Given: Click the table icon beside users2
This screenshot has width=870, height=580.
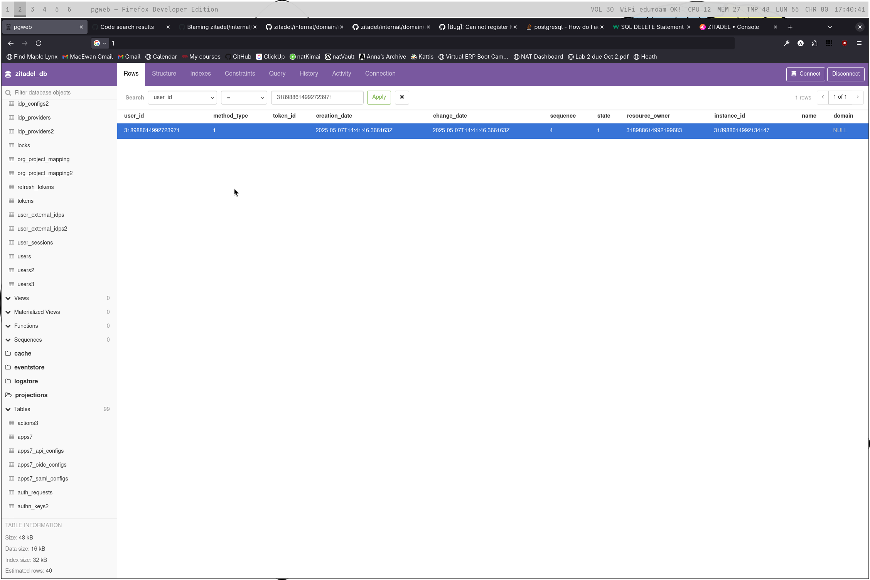Looking at the screenshot, I should pos(12,270).
